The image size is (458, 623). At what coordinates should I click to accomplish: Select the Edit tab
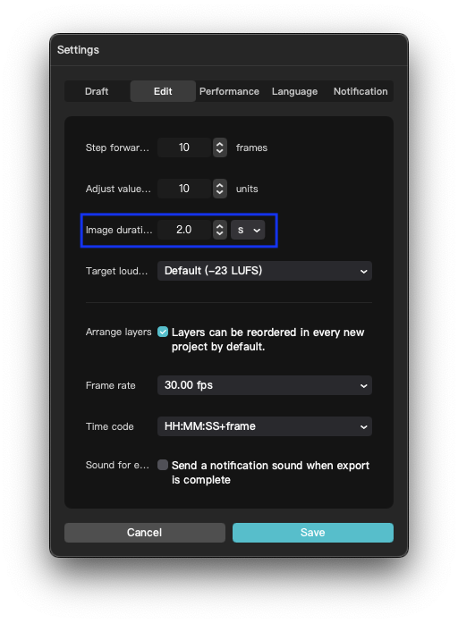pos(163,91)
